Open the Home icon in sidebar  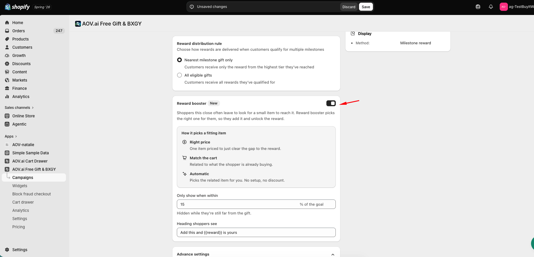coord(7,23)
